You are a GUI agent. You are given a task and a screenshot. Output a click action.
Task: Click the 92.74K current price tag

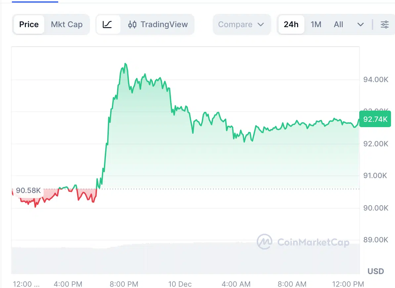tap(375, 119)
